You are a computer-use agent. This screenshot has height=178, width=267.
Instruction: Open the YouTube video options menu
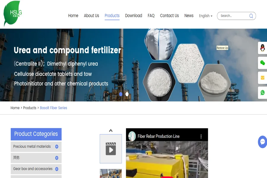[x=201, y=136]
